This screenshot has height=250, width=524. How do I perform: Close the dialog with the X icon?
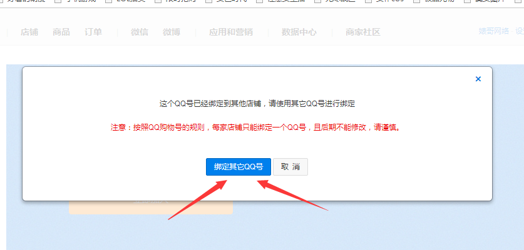[478, 79]
